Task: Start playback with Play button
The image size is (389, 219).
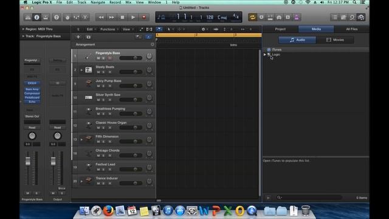Action: [133, 17]
